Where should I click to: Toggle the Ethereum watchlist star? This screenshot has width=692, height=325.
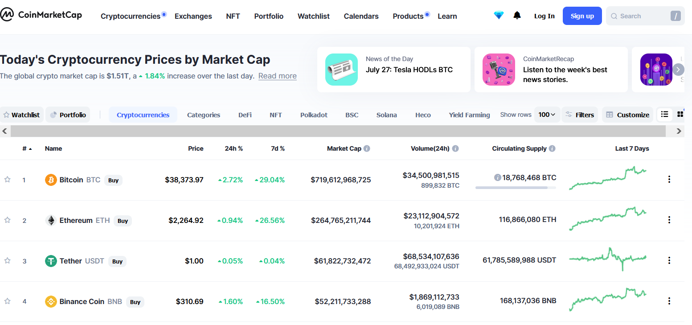[x=7, y=220]
